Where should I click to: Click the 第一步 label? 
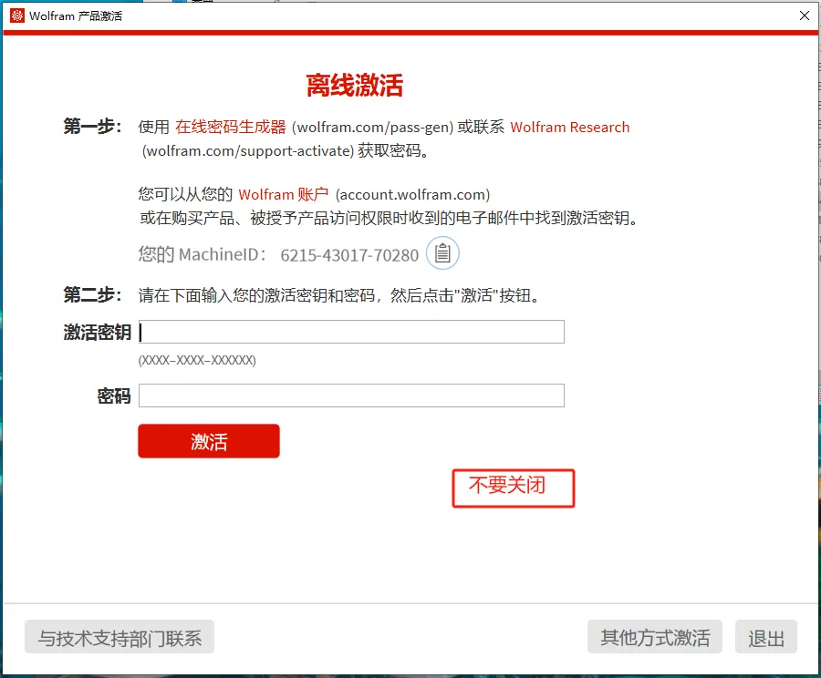point(93,127)
